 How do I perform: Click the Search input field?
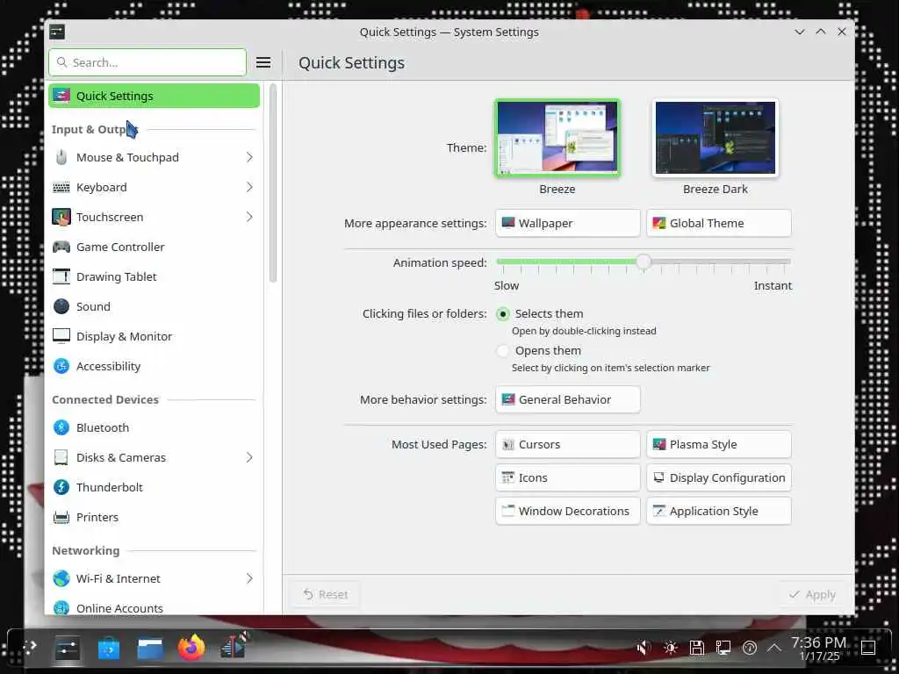pyautogui.click(x=147, y=62)
